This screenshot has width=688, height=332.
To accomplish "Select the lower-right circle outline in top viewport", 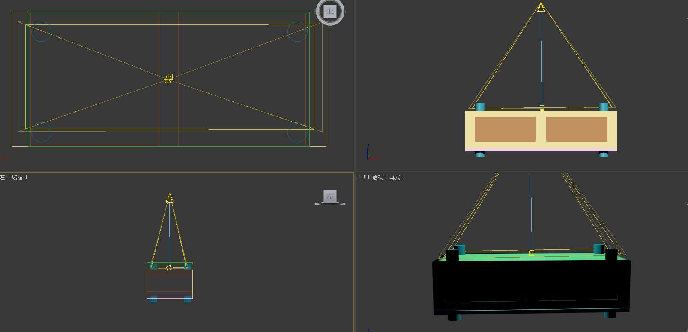I will click(297, 133).
